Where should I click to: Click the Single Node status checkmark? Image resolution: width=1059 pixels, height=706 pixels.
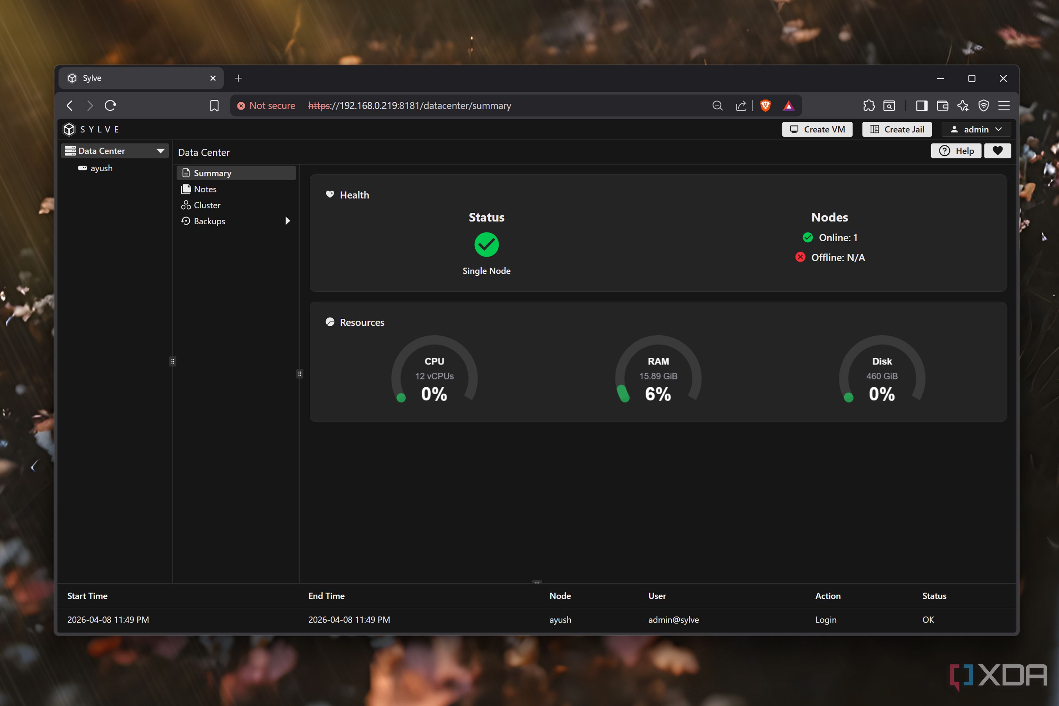486,245
